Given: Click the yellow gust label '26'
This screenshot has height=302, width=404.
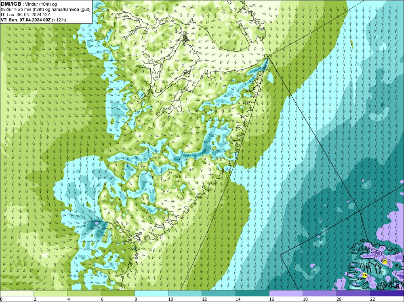Looking at the screenshot, I should tap(364, 275).
